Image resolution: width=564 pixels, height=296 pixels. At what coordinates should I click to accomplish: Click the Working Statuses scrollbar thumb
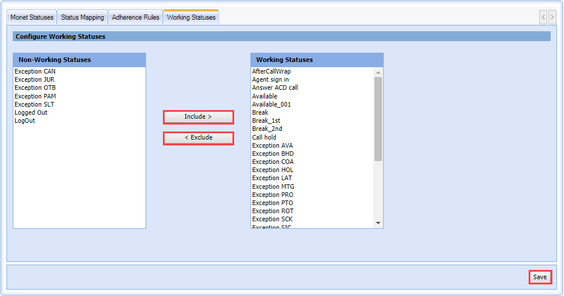[379, 119]
